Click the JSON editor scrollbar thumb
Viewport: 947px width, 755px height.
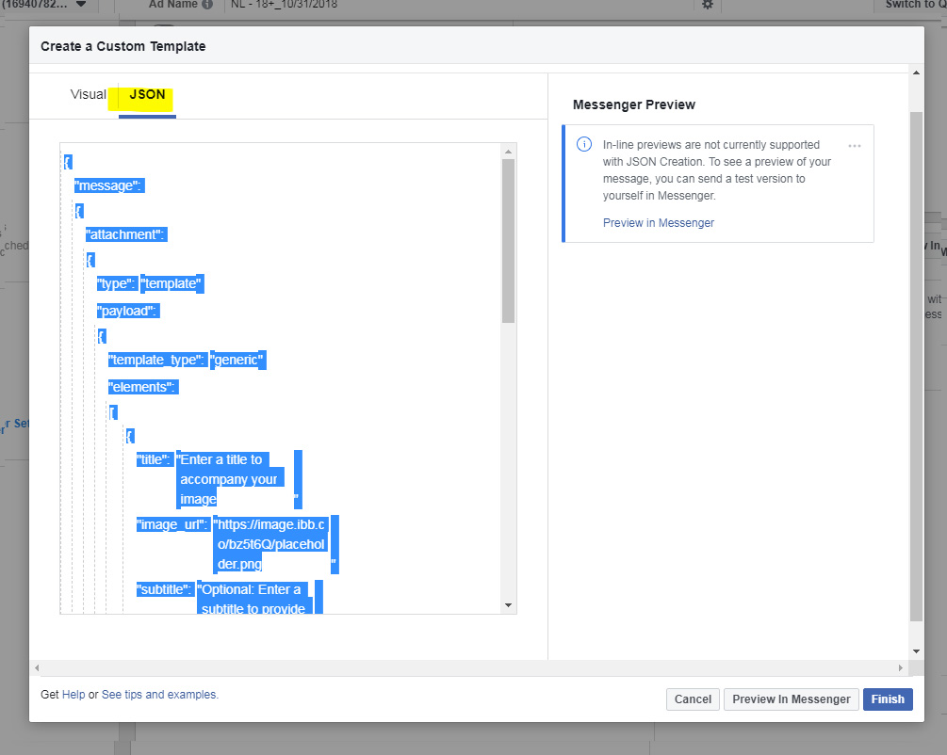(x=508, y=241)
